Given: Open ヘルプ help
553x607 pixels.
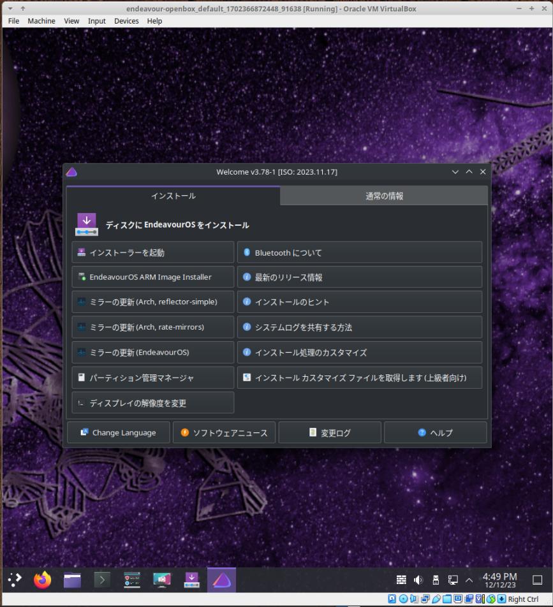Looking at the screenshot, I should [435, 432].
